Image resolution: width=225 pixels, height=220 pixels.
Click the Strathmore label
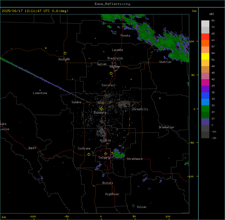pyautogui.click(x=135, y=159)
